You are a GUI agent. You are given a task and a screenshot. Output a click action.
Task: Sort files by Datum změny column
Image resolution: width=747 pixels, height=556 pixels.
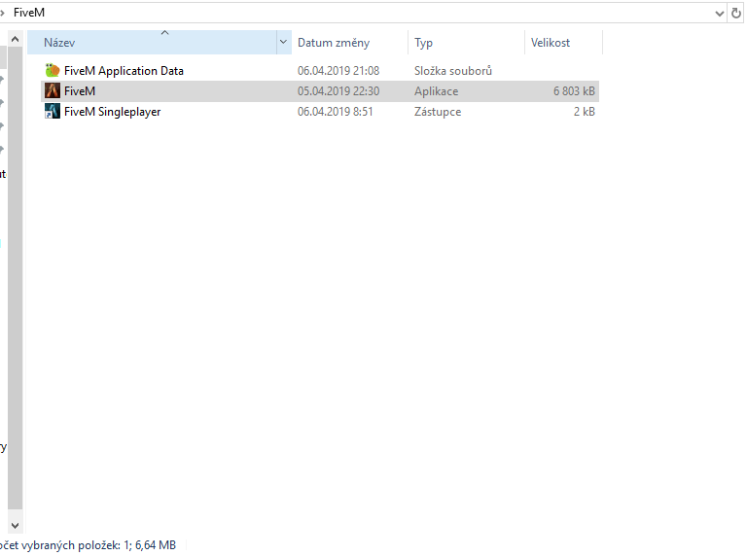[350, 43]
